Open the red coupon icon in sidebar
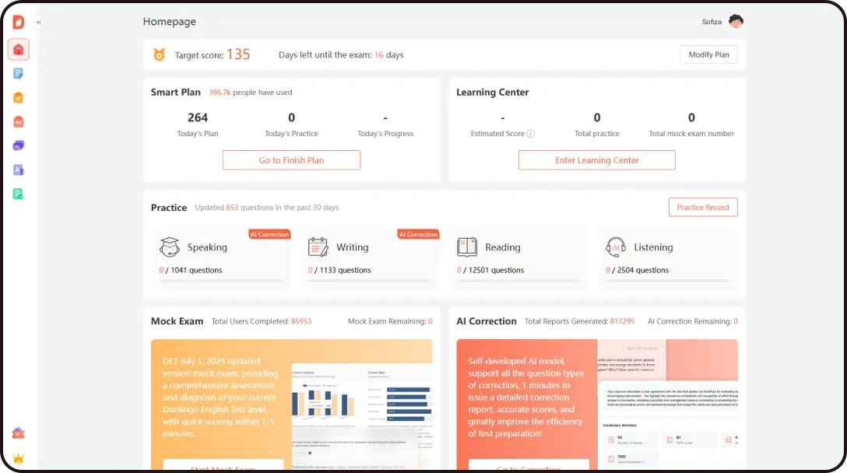 19,433
